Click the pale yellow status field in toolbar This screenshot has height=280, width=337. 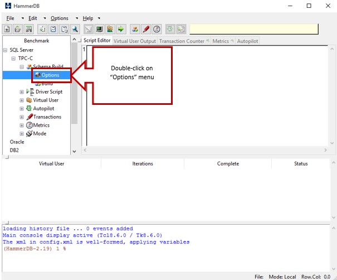[x=253, y=29]
